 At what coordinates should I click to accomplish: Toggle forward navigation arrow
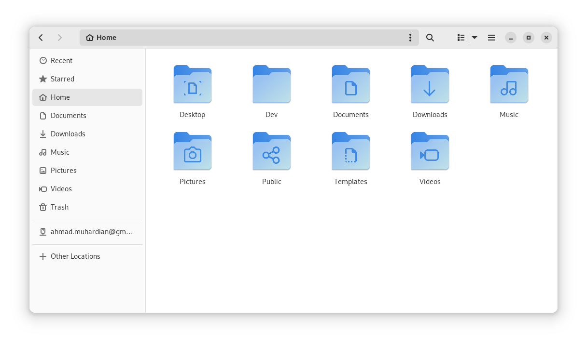click(x=60, y=37)
